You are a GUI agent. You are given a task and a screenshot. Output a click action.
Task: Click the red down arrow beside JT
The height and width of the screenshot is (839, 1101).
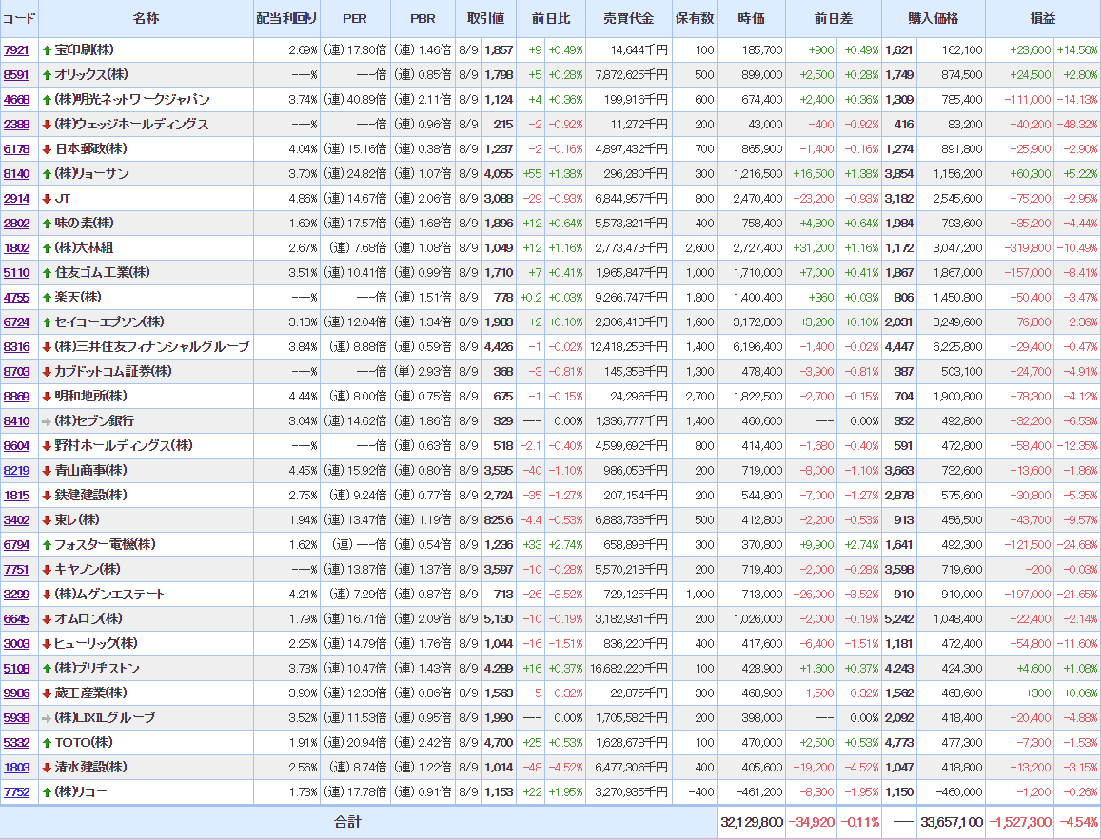(47, 198)
